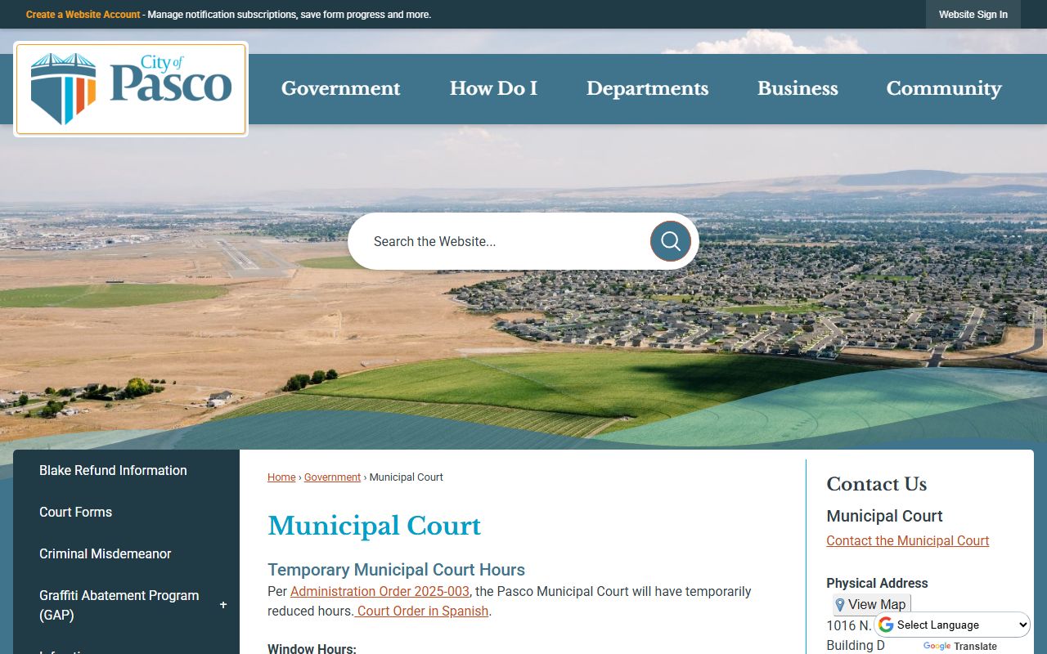Click the Temporary Municipal Court Hours heading
Viewport: 1047px width, 654px height.
396,570
